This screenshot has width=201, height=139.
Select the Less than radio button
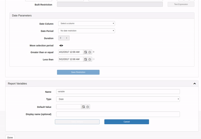pyautogui.click(x=94, y=59)
